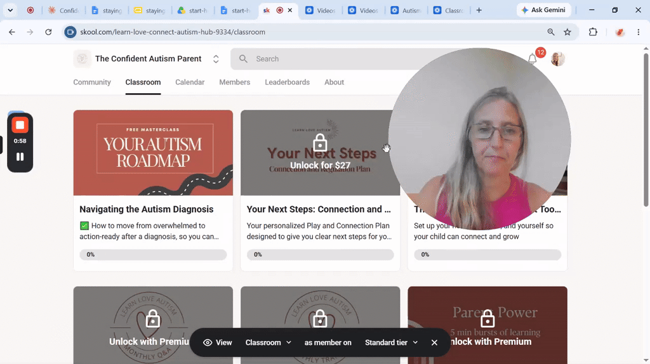This screenshot has width=650, height=364.
Task: Pause the recording at 0:58
Action: tap(20, 157)
